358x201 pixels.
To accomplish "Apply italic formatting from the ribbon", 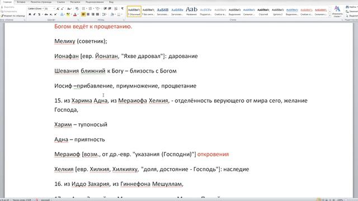I will click(x=34, y=15).
